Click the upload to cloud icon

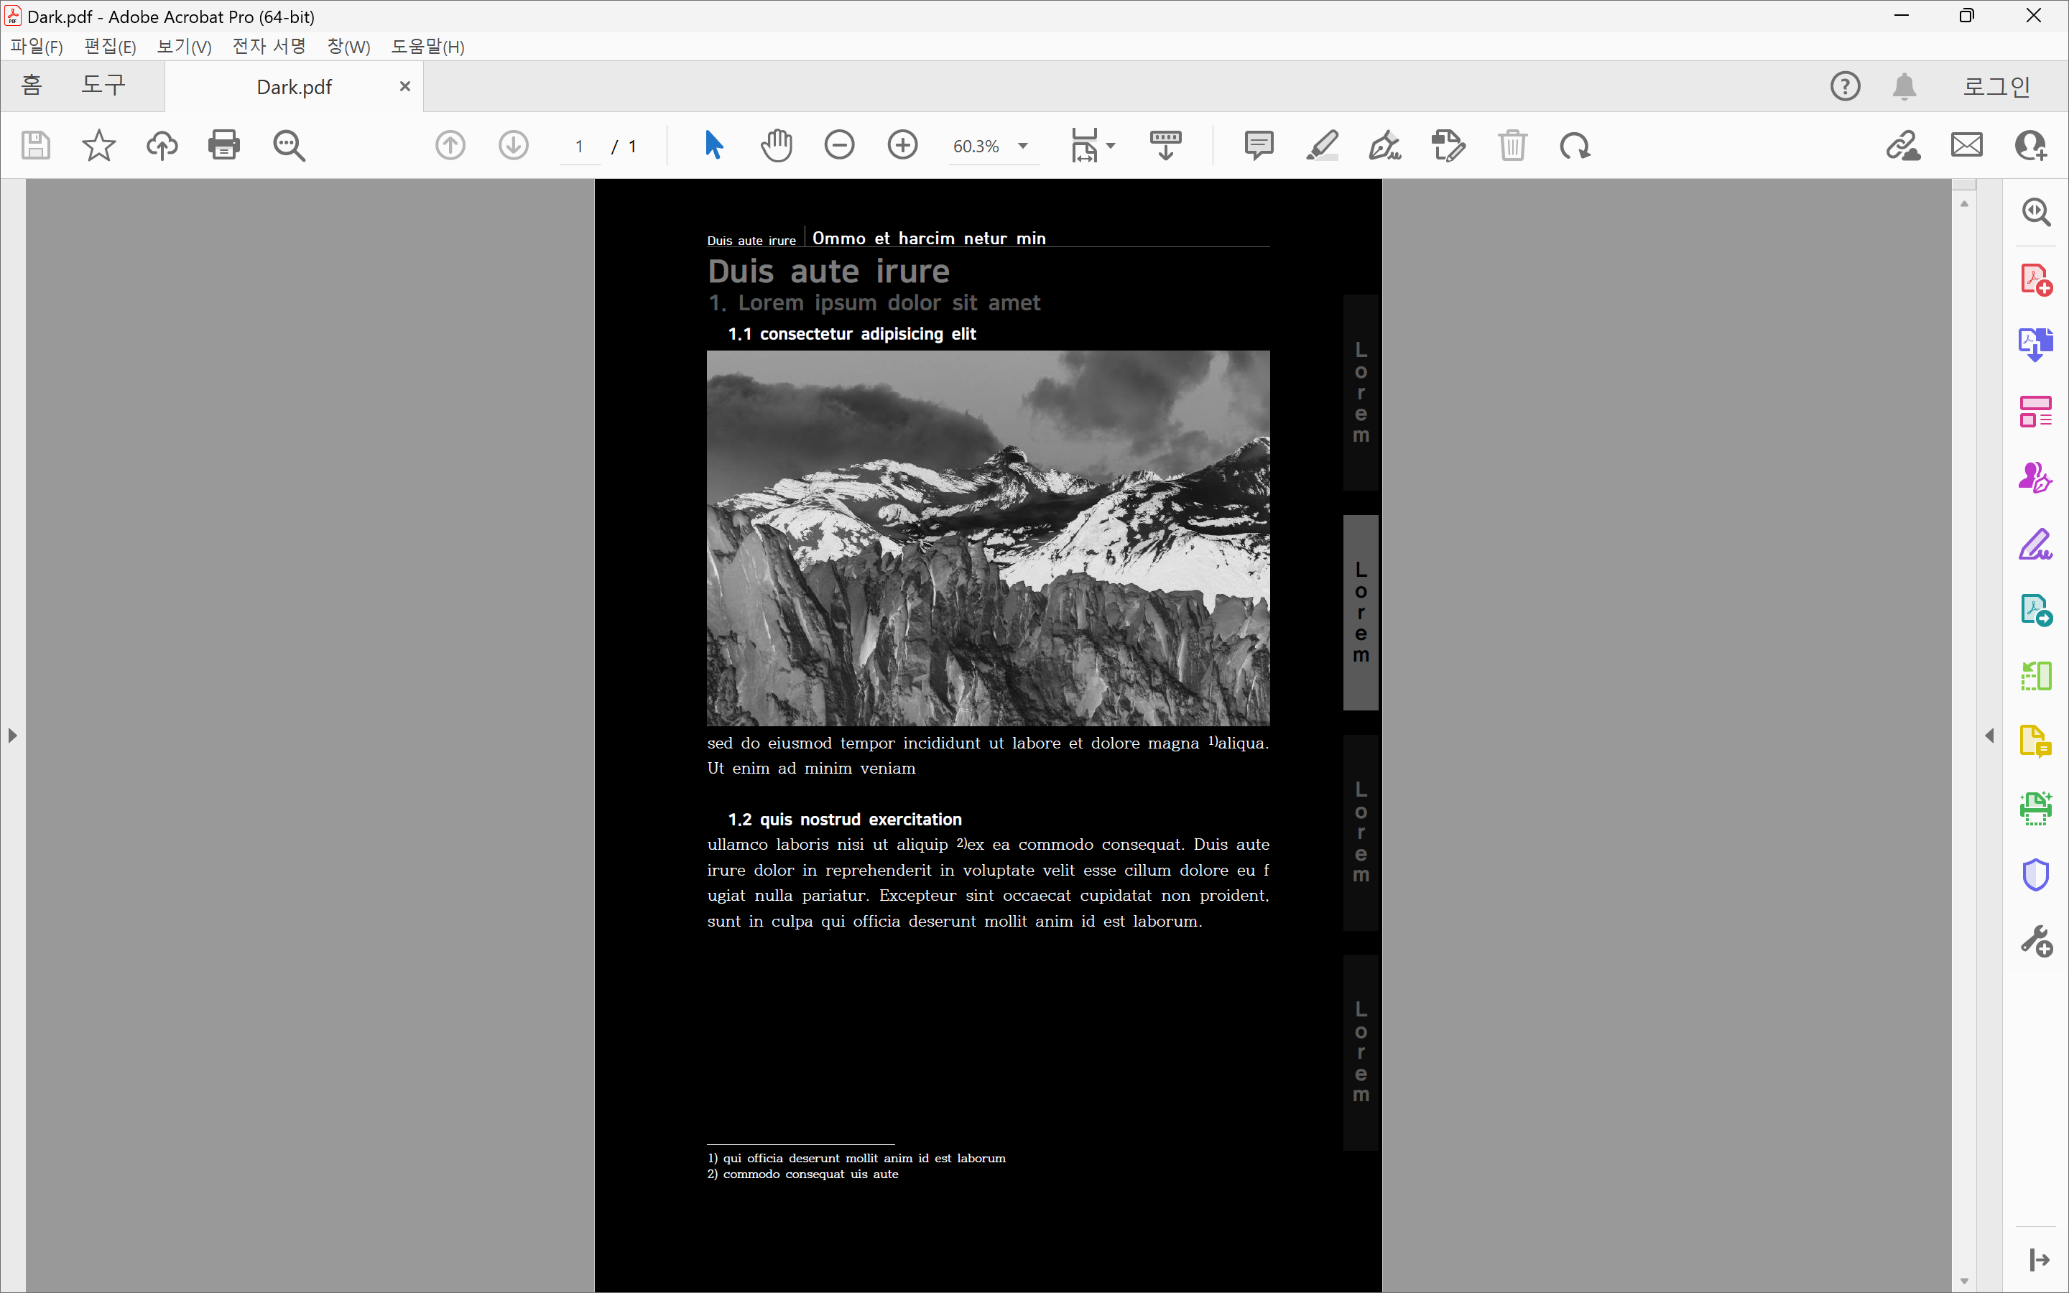162,145
